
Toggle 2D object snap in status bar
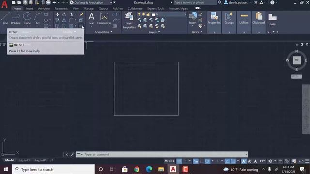pos(233,161)
